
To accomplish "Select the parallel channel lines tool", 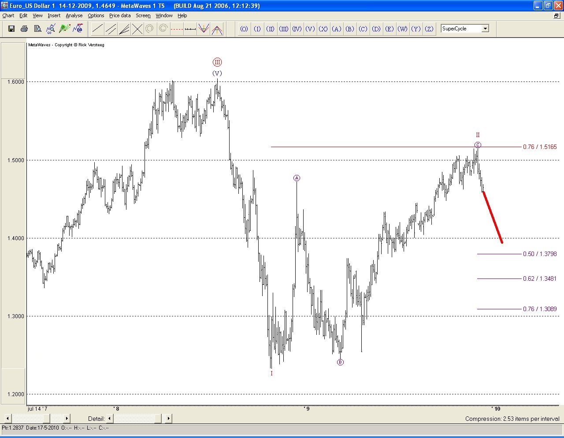I will click(111, 29).
